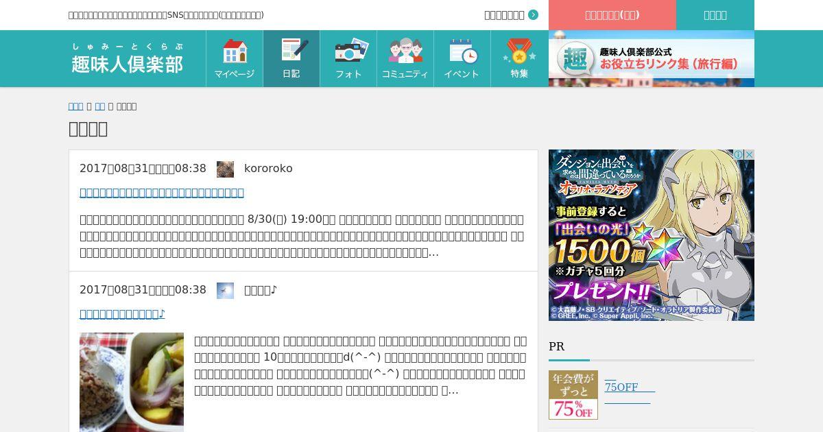823x432 pixels.
Task: Open the お役立ちリンク集(旅行編) banner
Action: click(652, 58)
